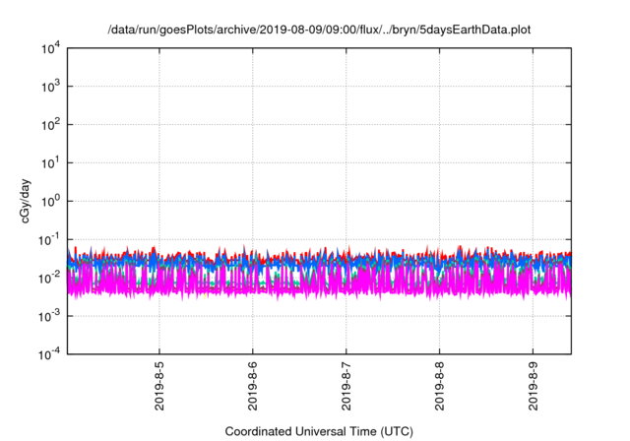The image size is (630, 441).
Task: Click the 2019-8-6 date label
Action: point(253,386)
